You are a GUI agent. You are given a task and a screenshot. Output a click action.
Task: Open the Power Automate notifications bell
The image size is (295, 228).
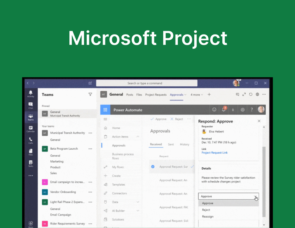tap(224, 110)
